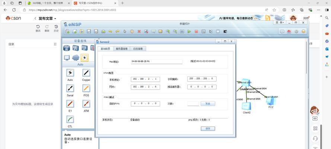Click the 网关 IP input field

tap(145, 87)
